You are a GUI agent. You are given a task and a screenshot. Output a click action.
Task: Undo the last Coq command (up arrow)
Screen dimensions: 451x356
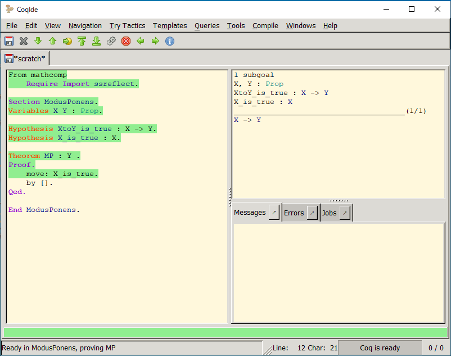point(52,40)
